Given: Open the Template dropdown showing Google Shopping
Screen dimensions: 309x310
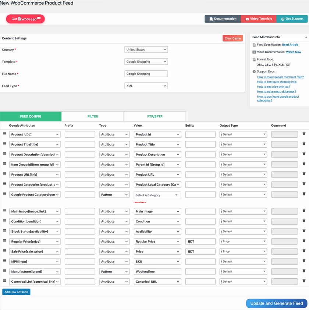Looking at the screenshot, I should (x=146, y=62).
